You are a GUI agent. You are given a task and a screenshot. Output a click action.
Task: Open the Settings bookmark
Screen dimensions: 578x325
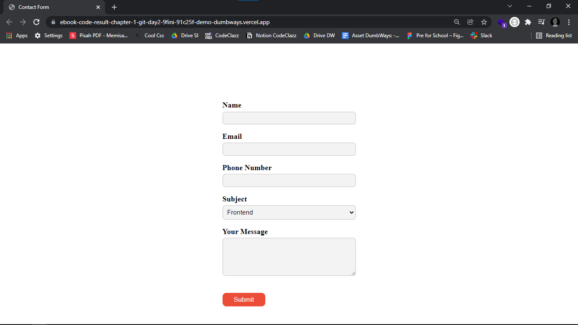(x=49, y=36)
